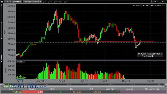The width and height of the screenshot is (167, 94).
Task: Click the print chart icon
Action: tap(151, 2)
